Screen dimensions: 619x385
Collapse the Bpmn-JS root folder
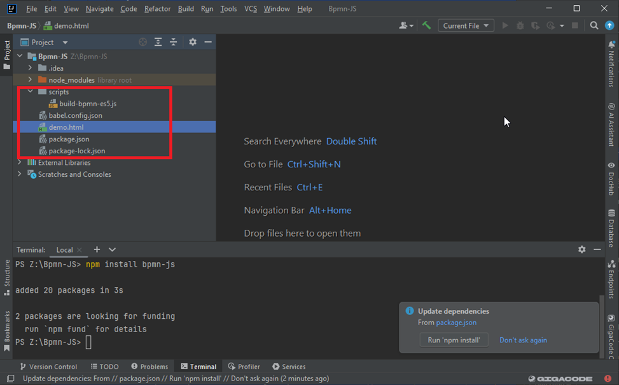click(20, 56)
